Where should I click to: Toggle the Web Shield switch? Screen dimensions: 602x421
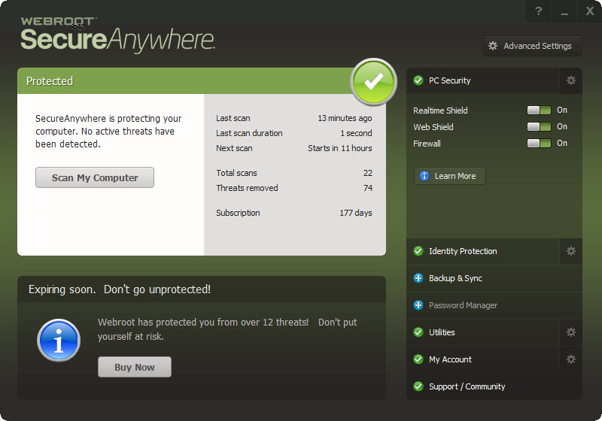click(539, 126)
